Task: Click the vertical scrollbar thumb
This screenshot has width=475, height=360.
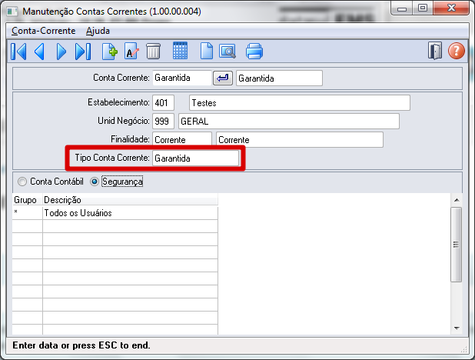Action: (x=457, y=245)
